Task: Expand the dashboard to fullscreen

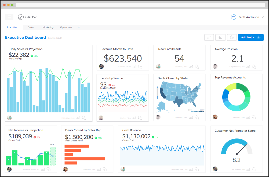Action: pyautogui.click(x=209, y=37)
